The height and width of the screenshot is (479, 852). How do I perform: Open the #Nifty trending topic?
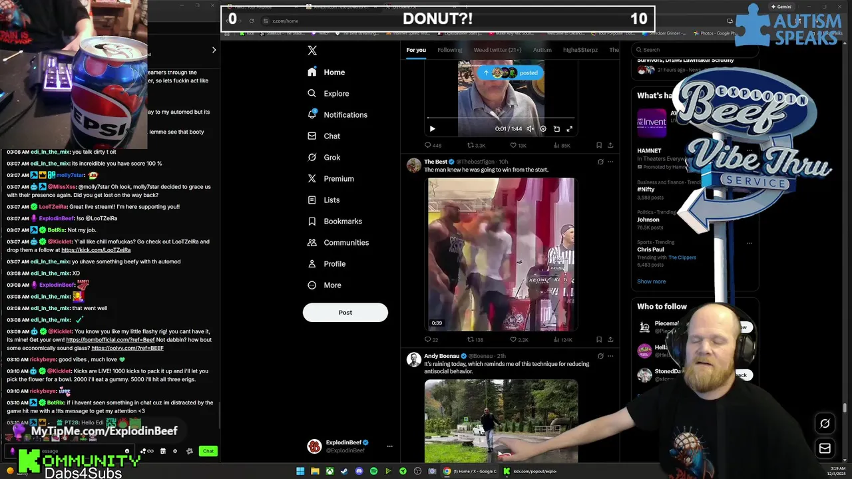(x=646, y=190)
